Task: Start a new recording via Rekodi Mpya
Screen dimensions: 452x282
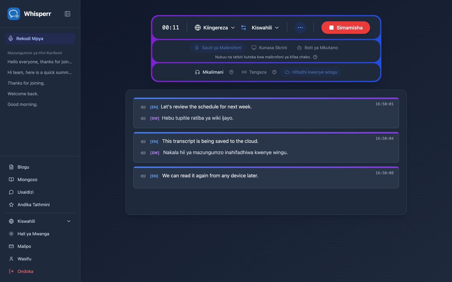Action: 40,39
